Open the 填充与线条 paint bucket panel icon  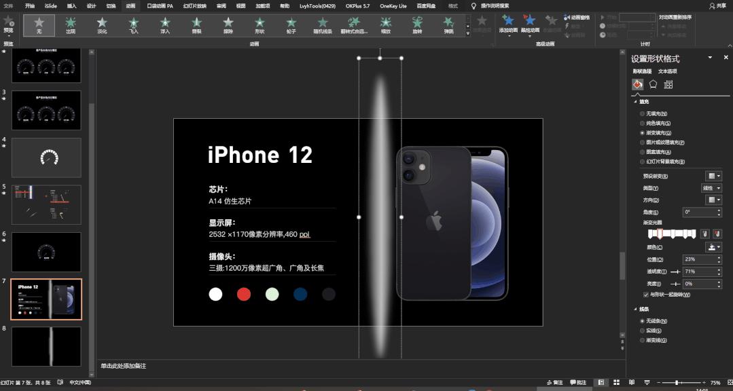pyautogui.click(x=637, y=83)
